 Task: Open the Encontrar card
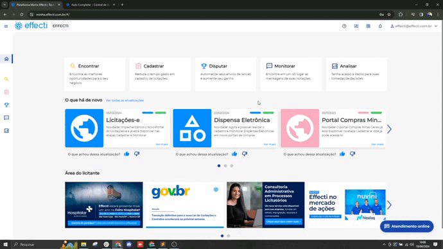pyautogui.click(x=94, y=74)
